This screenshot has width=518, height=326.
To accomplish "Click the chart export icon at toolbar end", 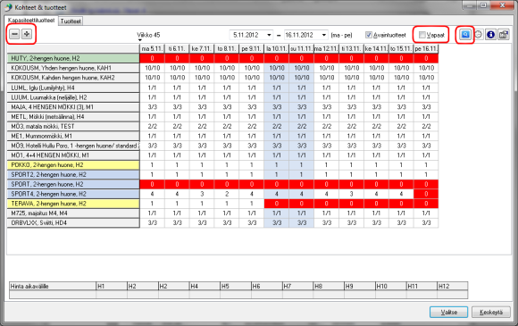I will pyautogui.click(x=503, y=34).
